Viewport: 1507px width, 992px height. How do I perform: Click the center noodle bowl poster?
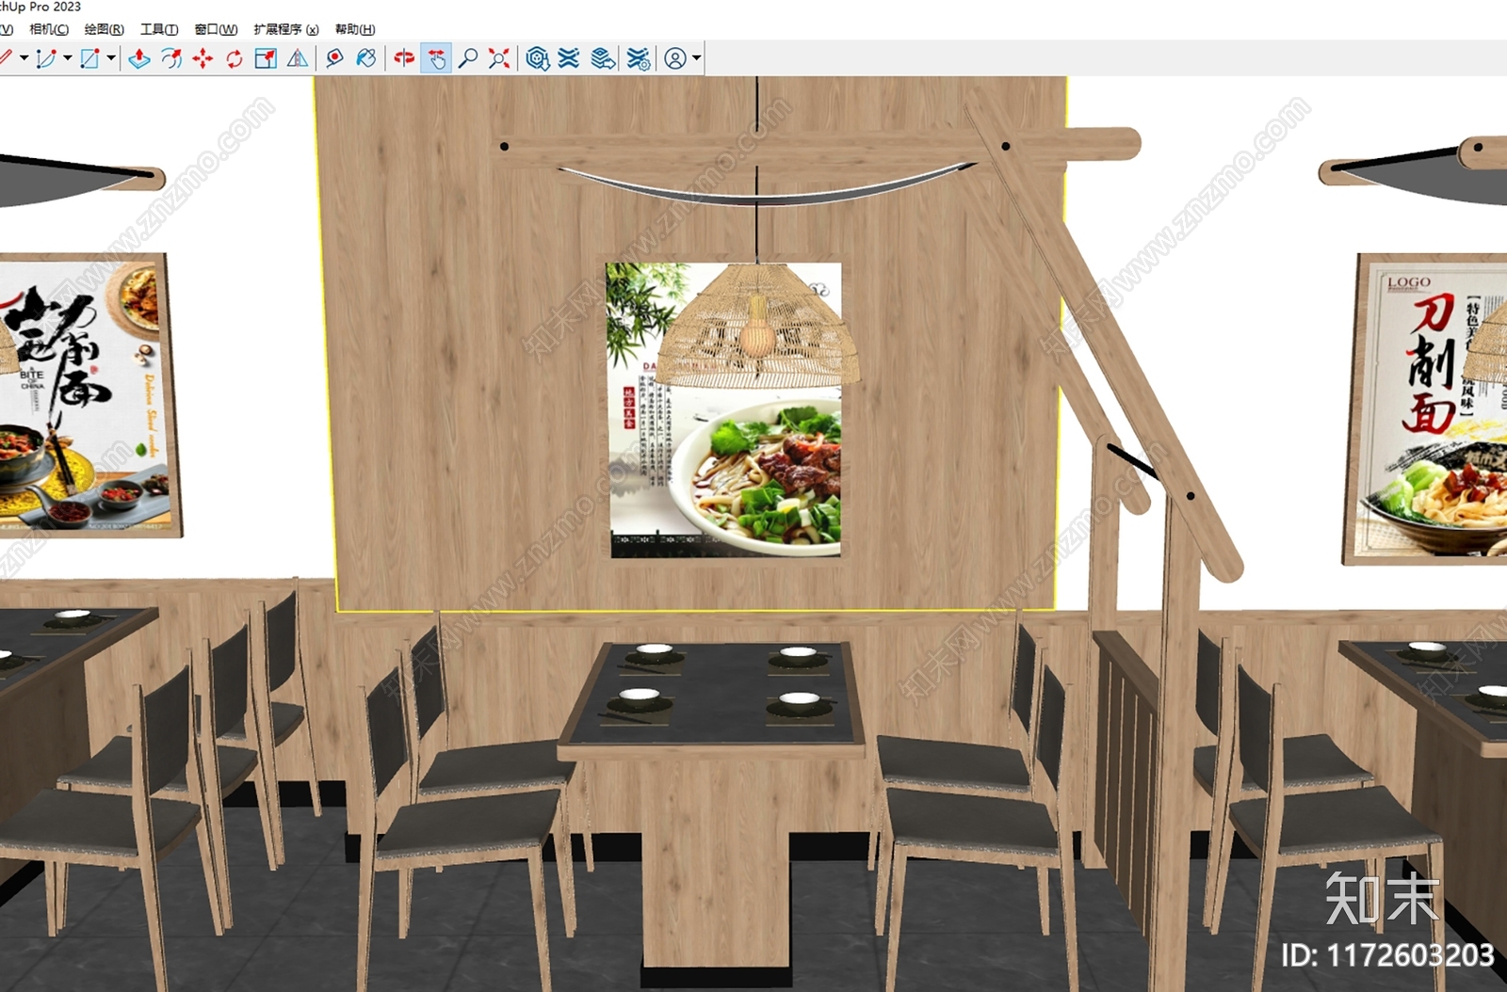pos(725,410)
